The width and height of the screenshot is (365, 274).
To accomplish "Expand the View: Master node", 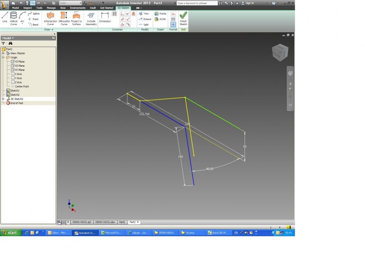I will pyautogui.click(x=3, y=53).
